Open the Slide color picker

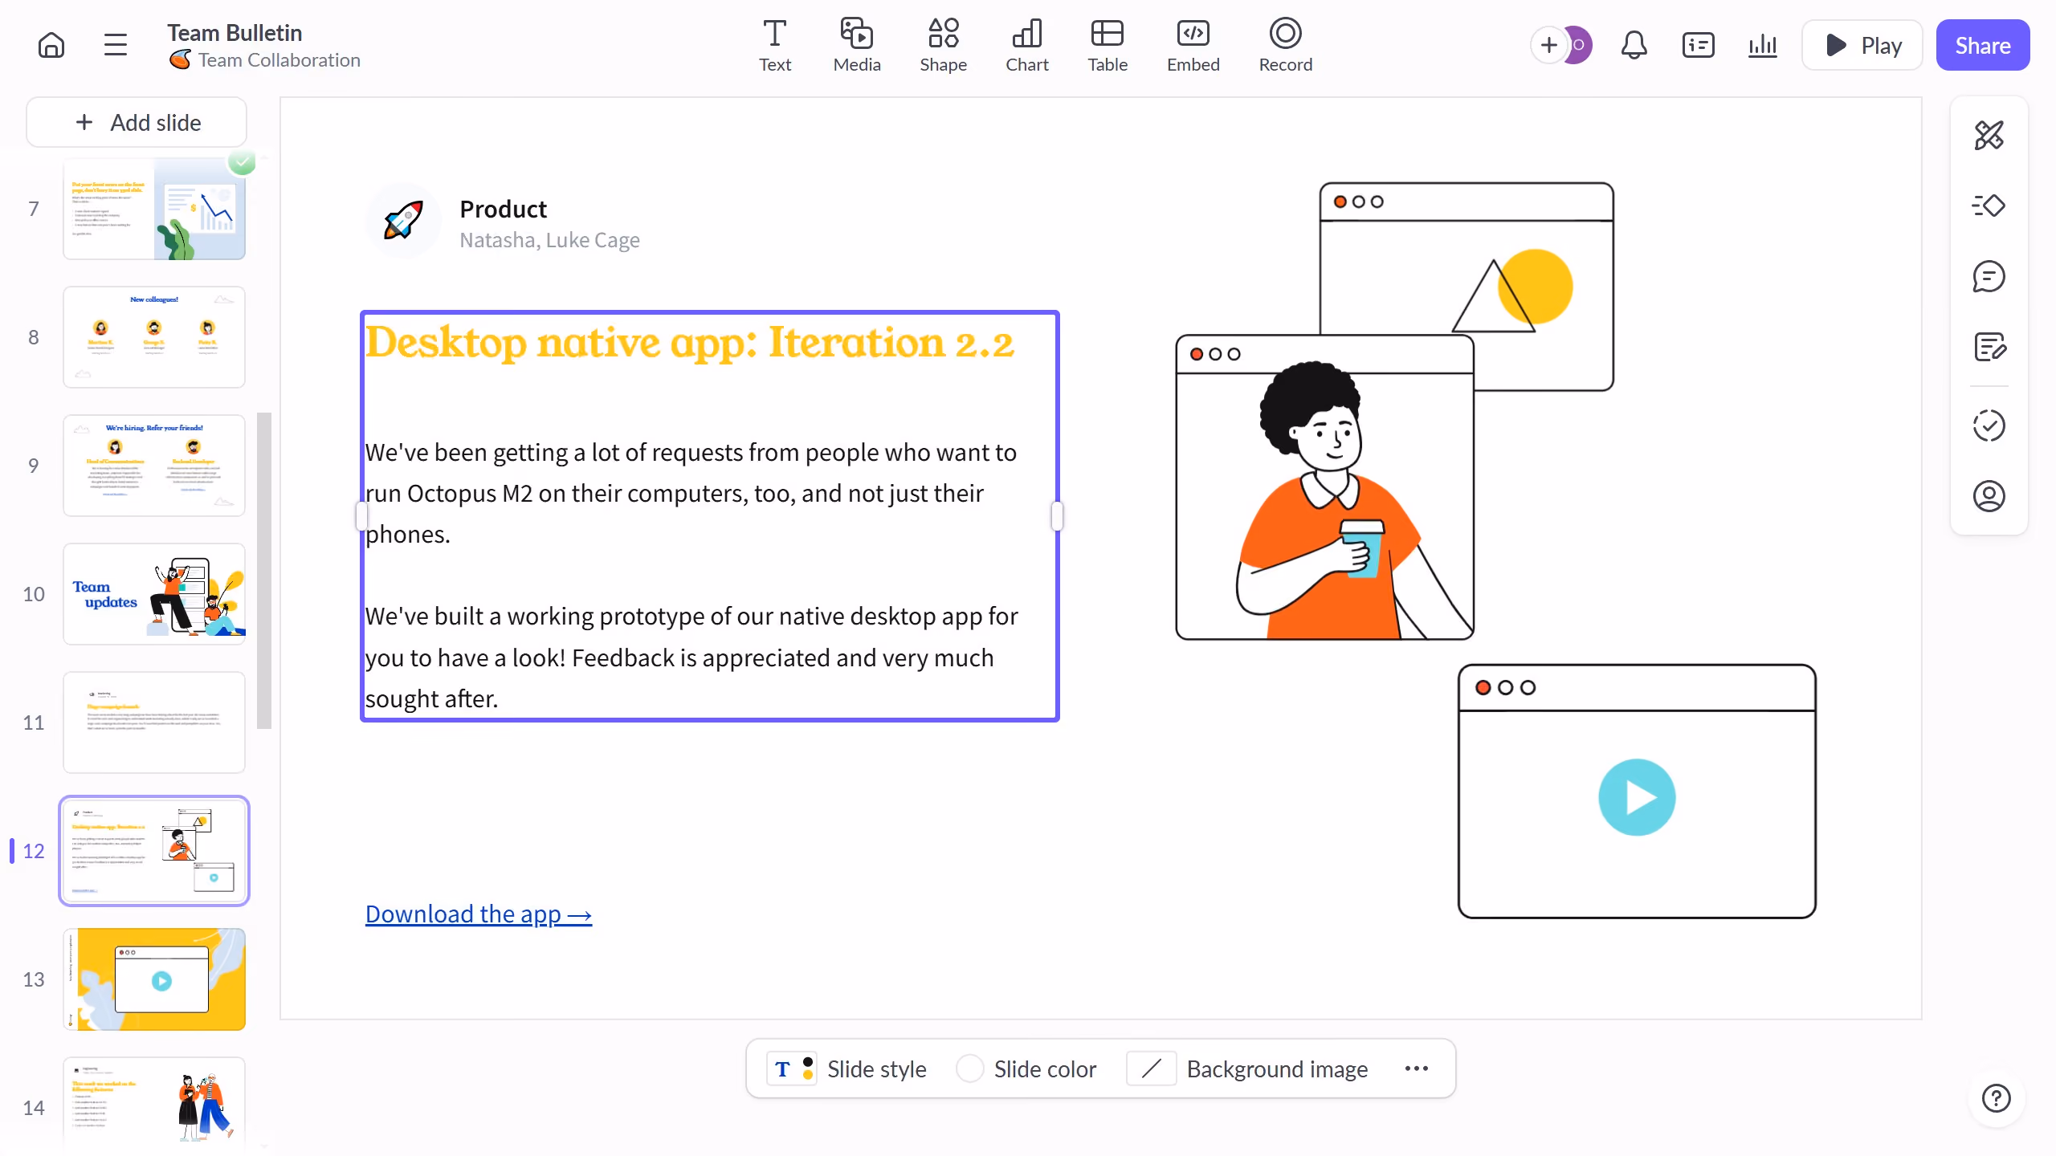[1026, 1069]
